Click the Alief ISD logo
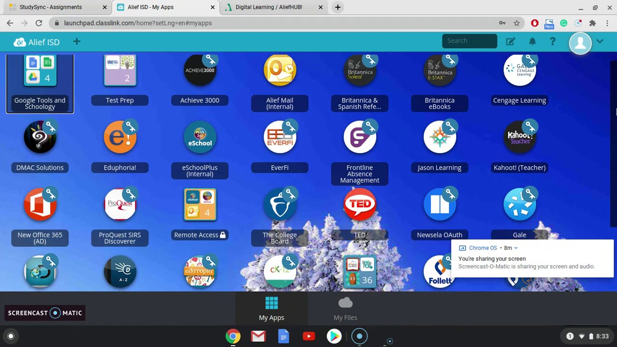 coord(37,42)
